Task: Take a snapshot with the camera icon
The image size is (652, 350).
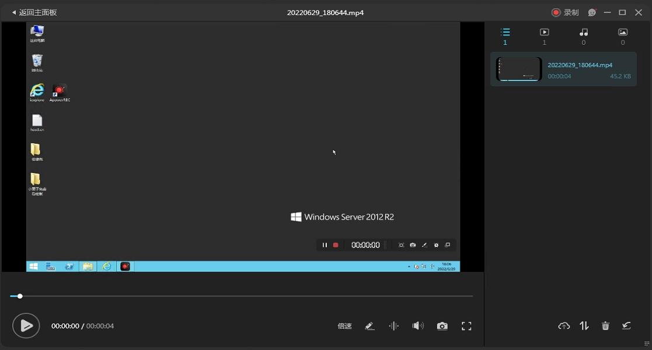Action: coord(442,326)
